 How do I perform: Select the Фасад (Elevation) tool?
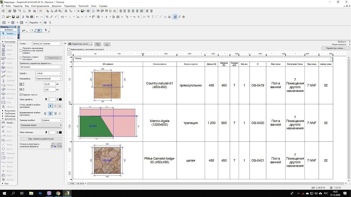[x=9, y=167]
